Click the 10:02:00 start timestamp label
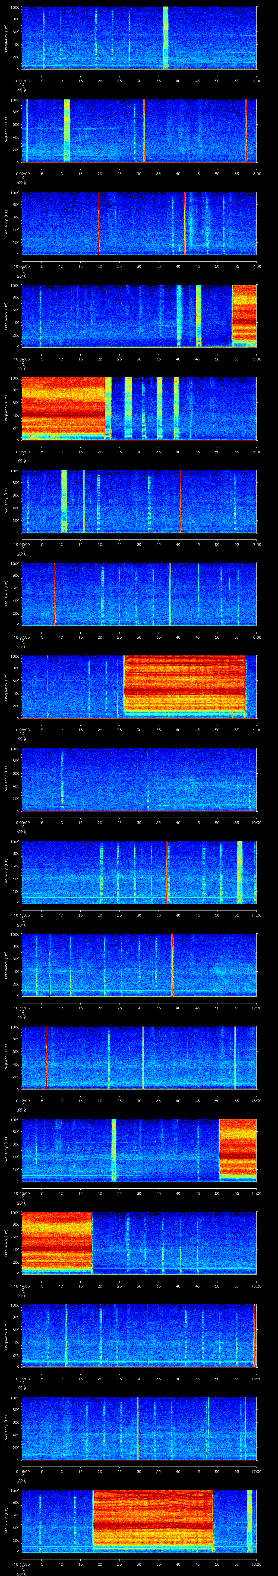The height and width of the screenshot is (1576, 278). point(21,174)
